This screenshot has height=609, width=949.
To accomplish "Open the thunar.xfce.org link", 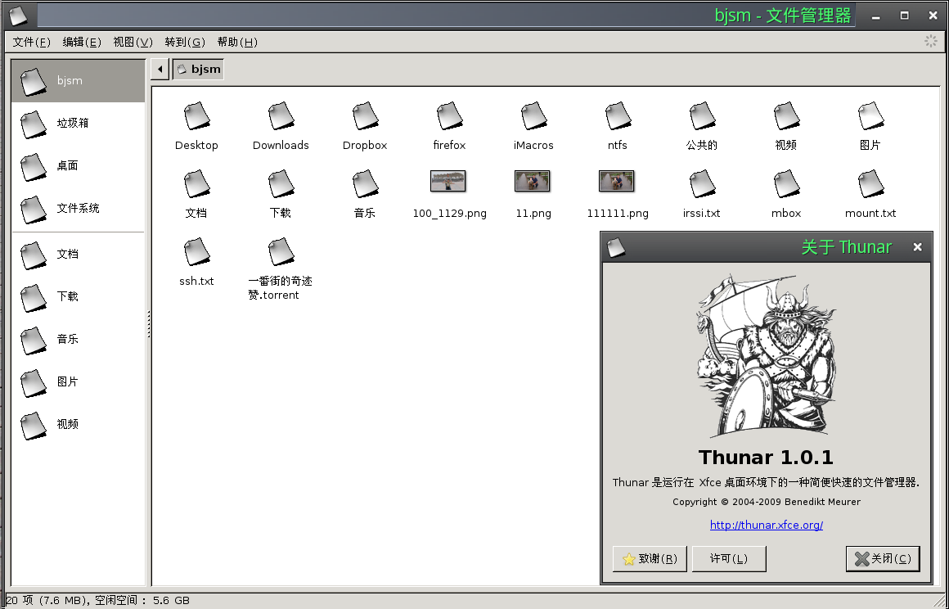I will pos(767,525).
